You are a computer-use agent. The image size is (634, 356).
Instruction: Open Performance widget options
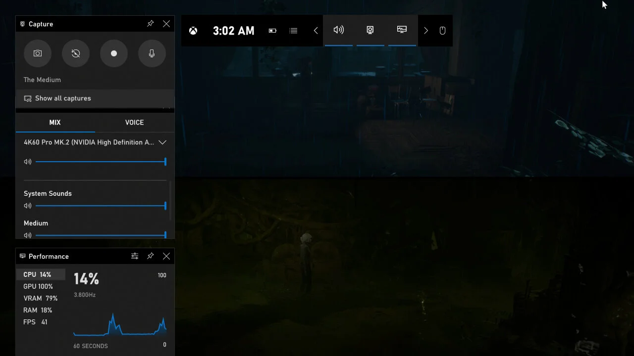(135, 256)
